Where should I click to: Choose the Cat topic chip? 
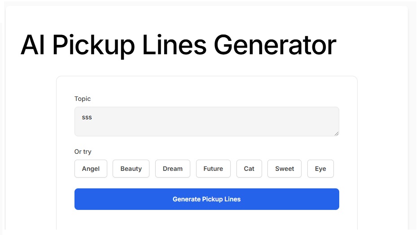pos(249,169)
